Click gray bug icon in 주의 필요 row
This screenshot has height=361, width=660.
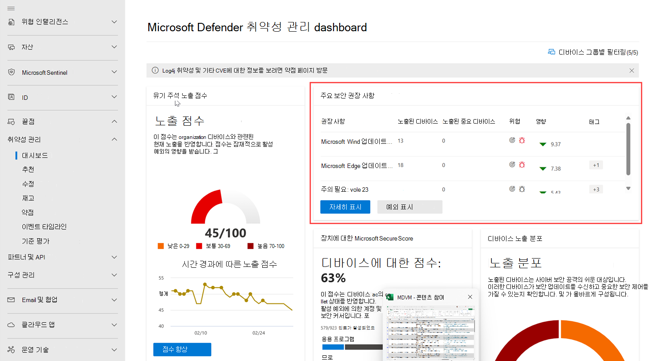tap(522, 189)
